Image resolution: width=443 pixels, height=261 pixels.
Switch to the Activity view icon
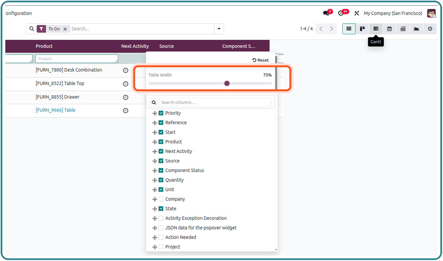pos(430,29)
